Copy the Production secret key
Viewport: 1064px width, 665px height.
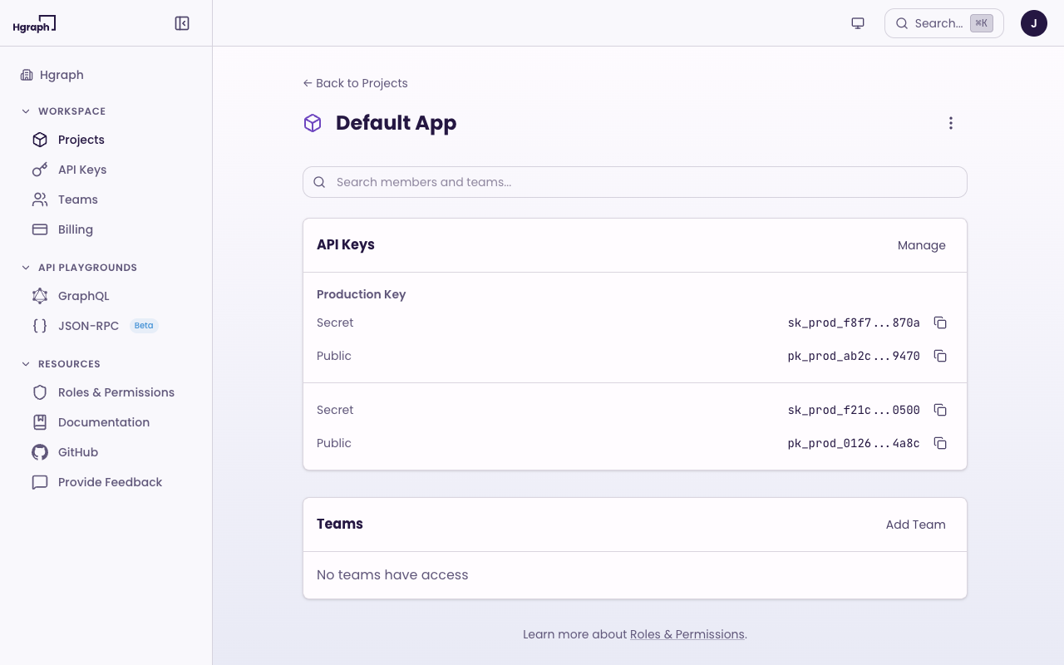click(940, 323)
